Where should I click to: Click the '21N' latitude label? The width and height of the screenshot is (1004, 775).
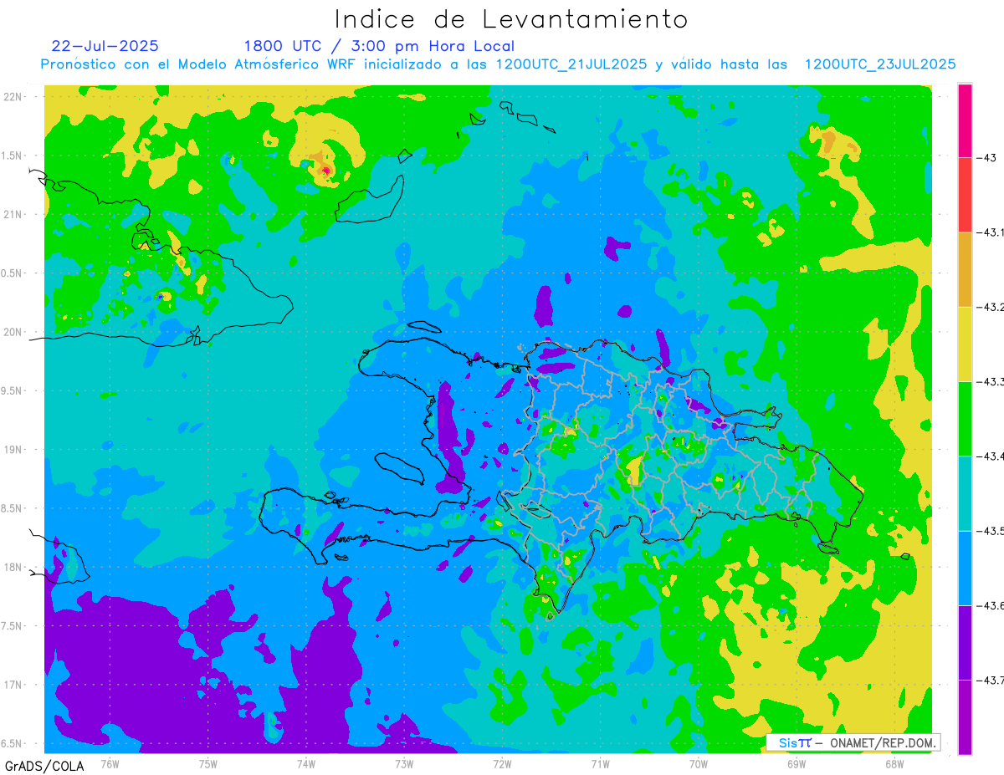click(x=13, y=214)
